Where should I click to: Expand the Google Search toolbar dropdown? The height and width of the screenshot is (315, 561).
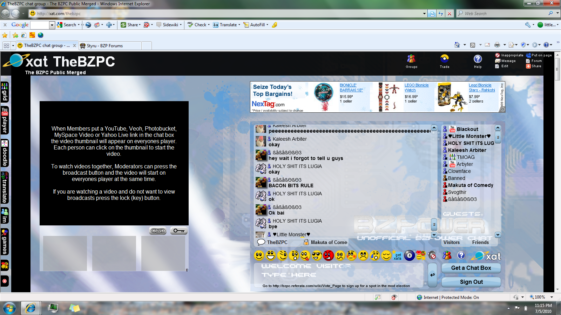point(79,25)
